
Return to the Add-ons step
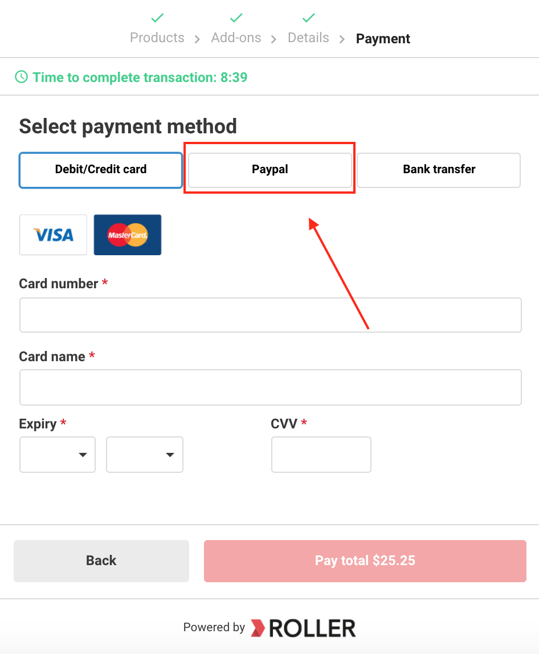click(x=236, y=38)
